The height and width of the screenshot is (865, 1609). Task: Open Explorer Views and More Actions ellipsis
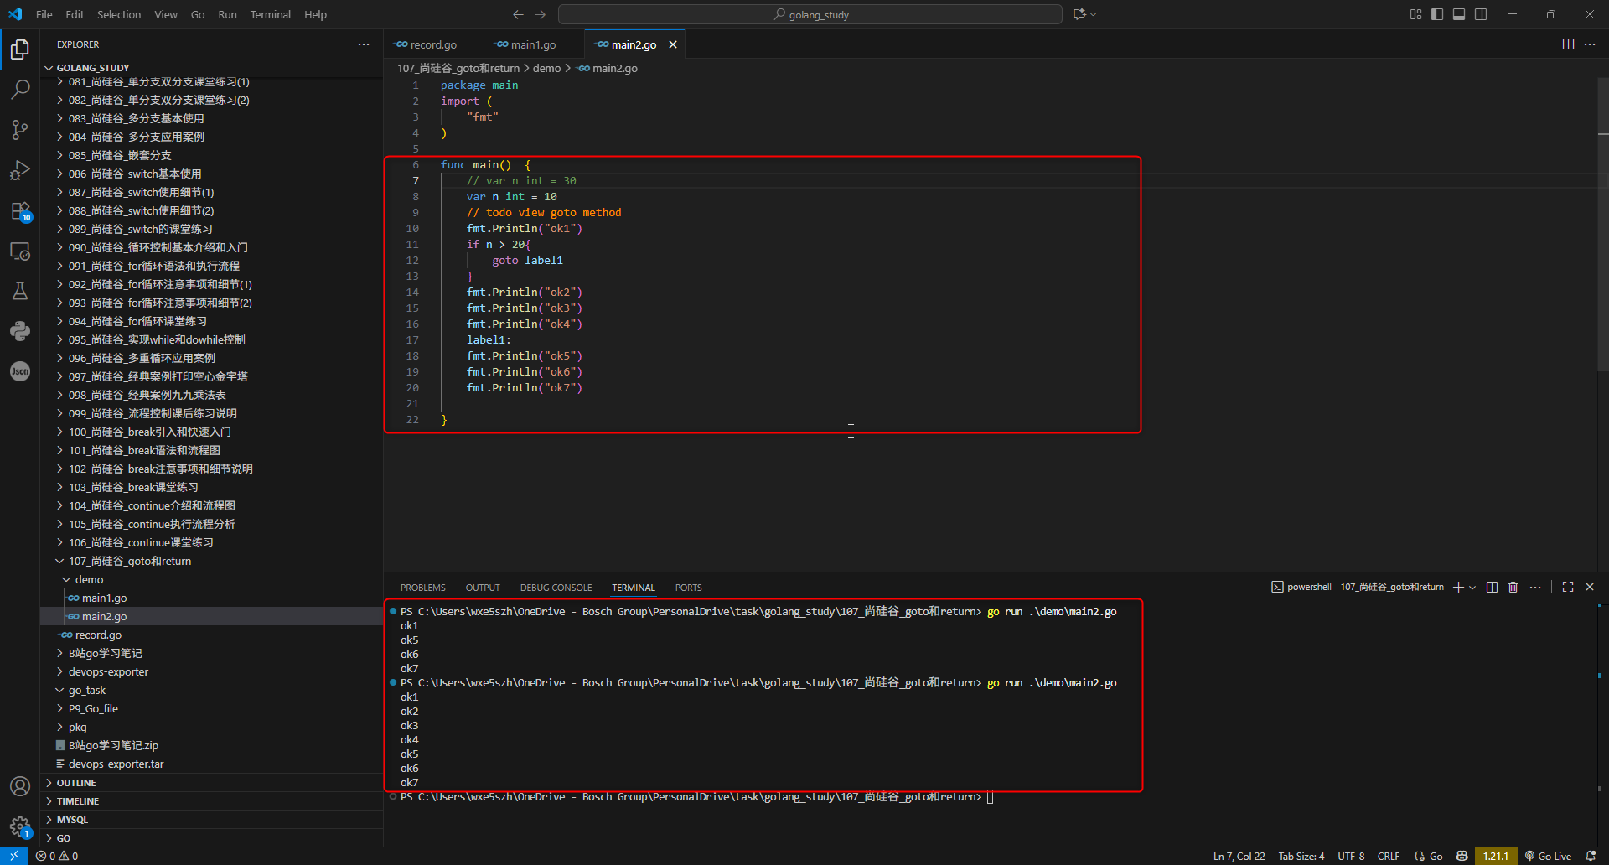click(364, 44)
